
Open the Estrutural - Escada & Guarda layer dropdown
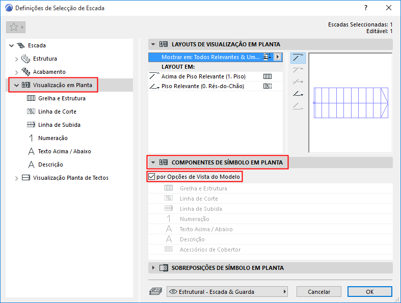click(x=227, y=291)
